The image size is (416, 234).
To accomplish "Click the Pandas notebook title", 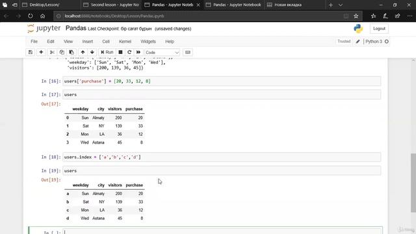I will tap(76, 28).
